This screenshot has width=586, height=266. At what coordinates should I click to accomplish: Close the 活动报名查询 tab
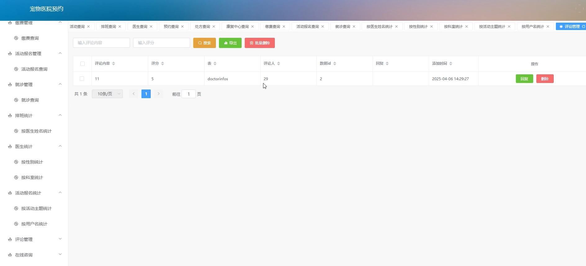click(x=323, y=27)
